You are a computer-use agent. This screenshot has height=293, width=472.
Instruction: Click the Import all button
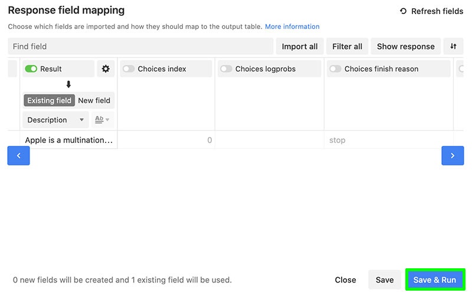pyautogui.click(x=300, y=46)
